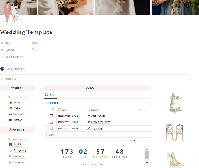Click the Photos page camera icon
This screenshot has height=168, width=199.
tap(11, 120)
